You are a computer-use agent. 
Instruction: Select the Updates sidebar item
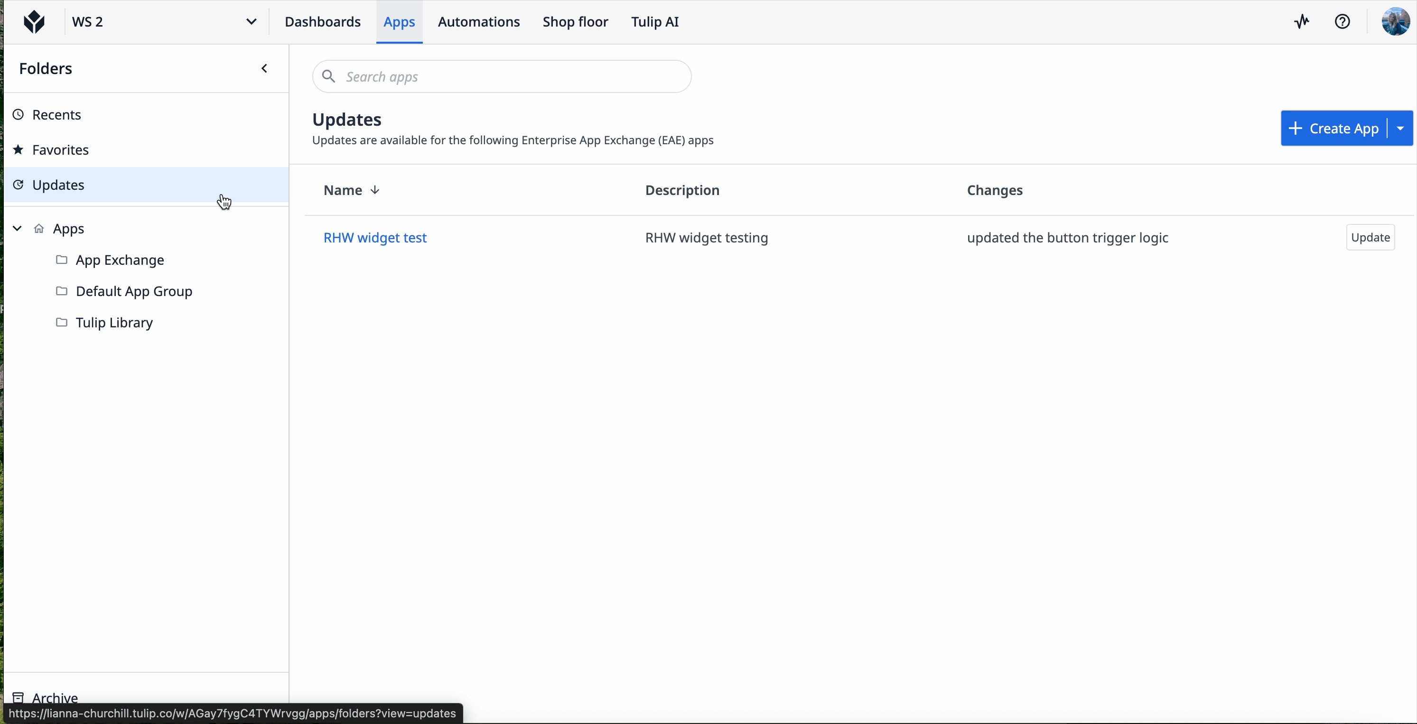146,185
